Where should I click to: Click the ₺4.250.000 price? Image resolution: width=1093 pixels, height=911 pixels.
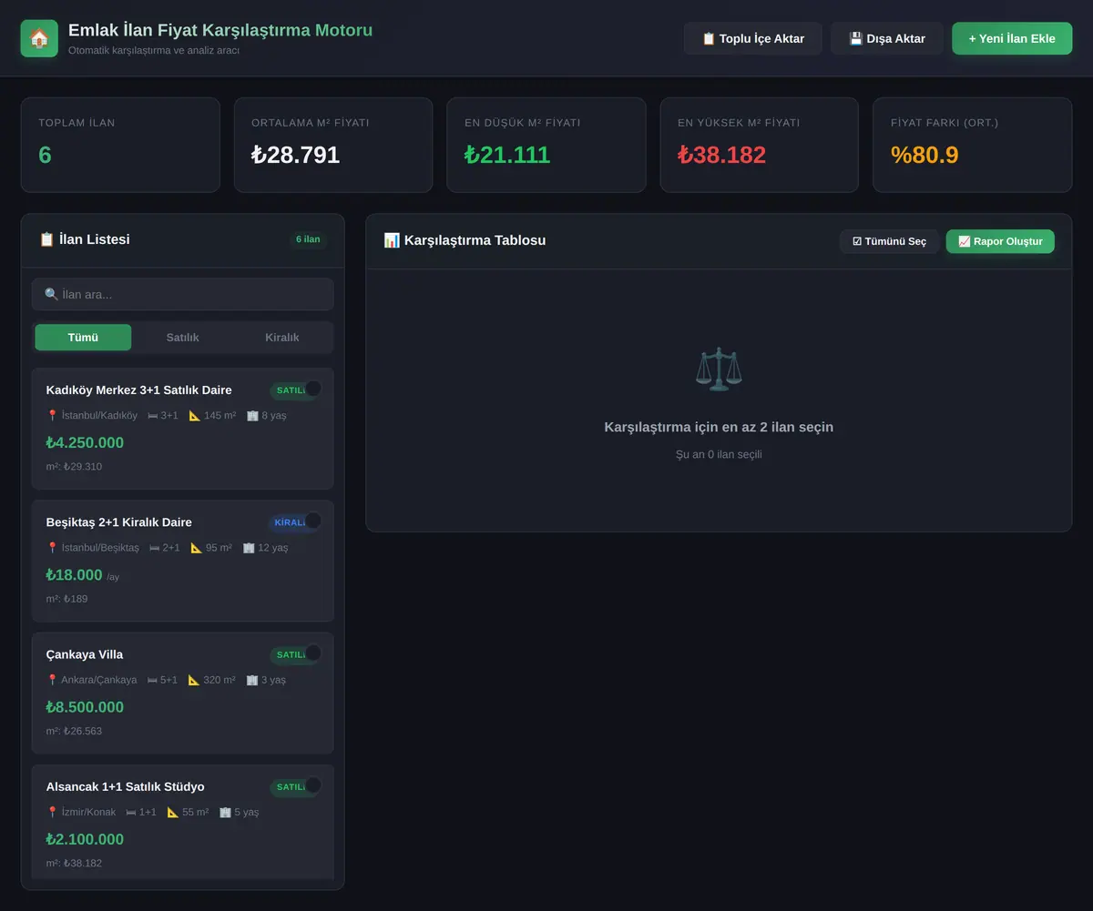point(85,443)
